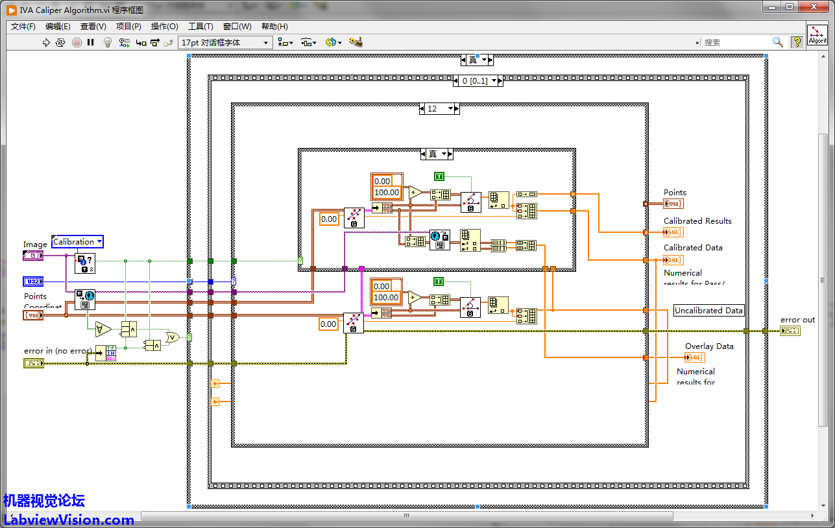The height and width of the screenshot is (528, 835).
Task: Click the VI icon pane labeled Algorit
Action: [817, 35]
